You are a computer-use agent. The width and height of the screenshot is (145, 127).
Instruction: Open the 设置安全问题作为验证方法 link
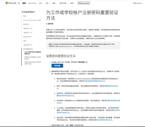point(103,120)
